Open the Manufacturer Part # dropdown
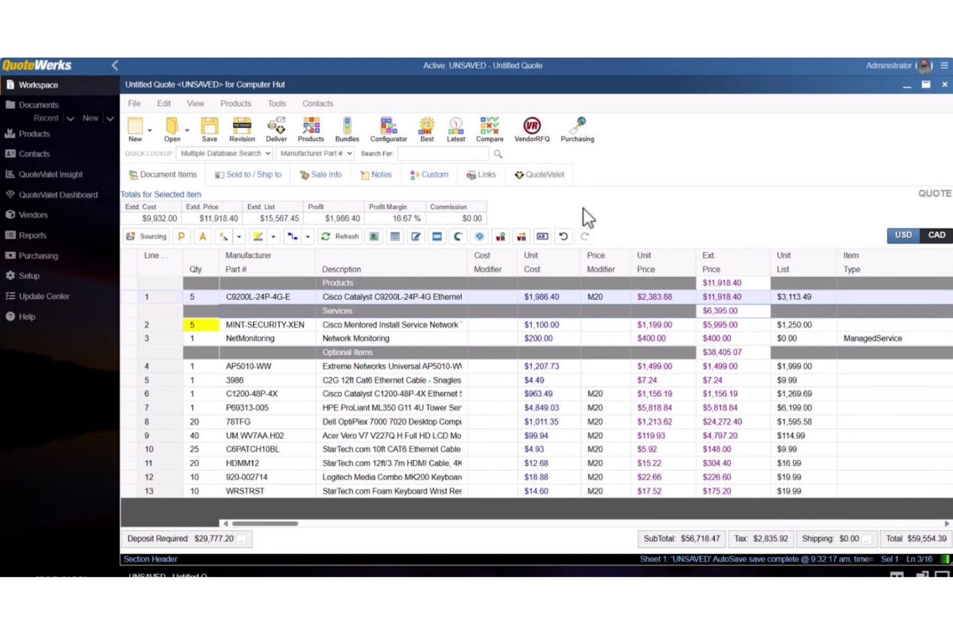This screenshot has height=635, width=953. 315,153
